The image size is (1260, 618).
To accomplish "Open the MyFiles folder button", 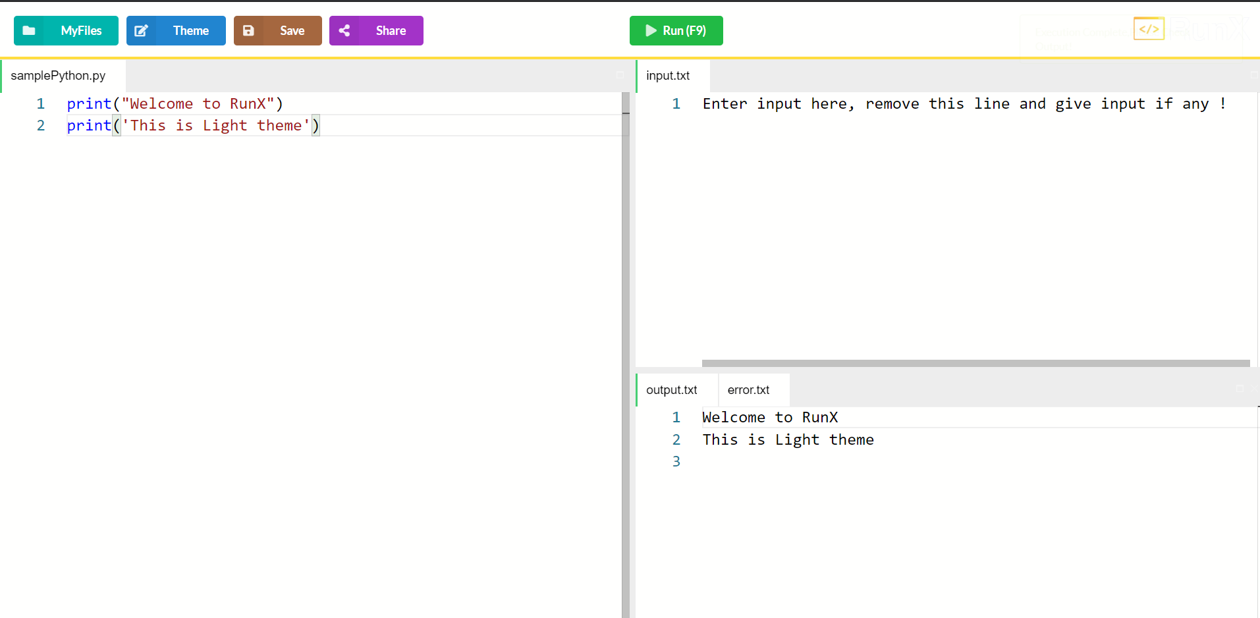I will 66,30.
